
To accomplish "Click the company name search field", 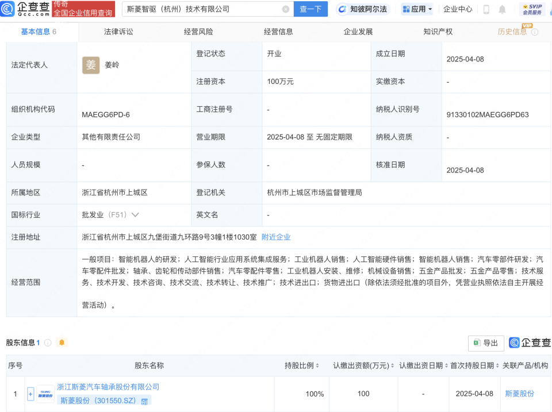I will [x=201, y=9].
